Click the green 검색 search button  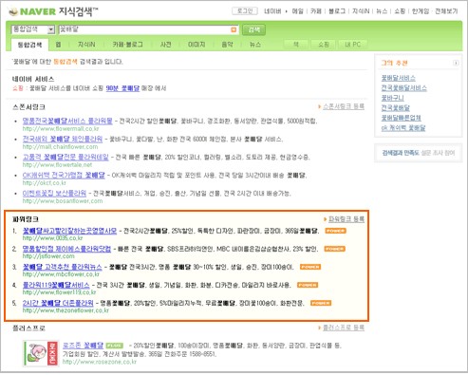coord(253,29)
